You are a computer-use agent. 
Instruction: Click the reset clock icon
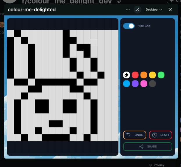point(155,135)
